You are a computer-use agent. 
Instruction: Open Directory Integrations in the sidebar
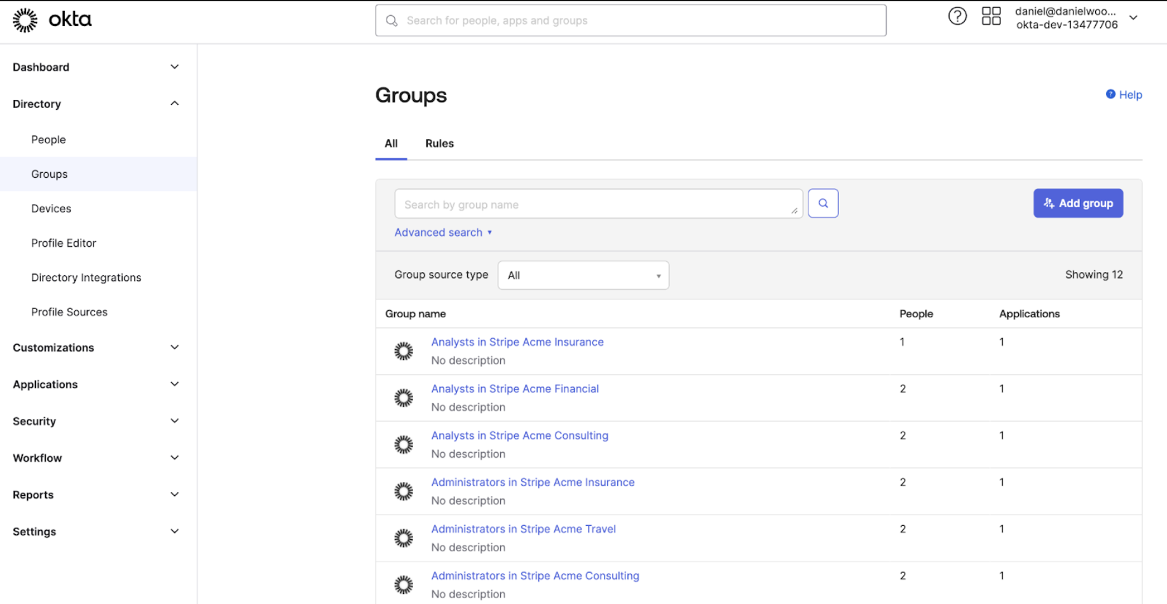pos(86,278)
